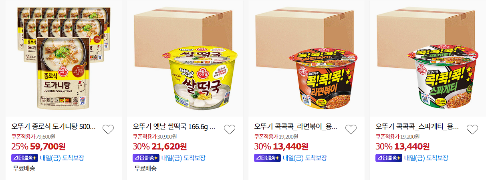The height and width of the screenshot is (180, 486).
Task: Toggle wishlist heart for 콕콕콕 라면볶이
Action: pyautogui.click(x=351, y=129)
